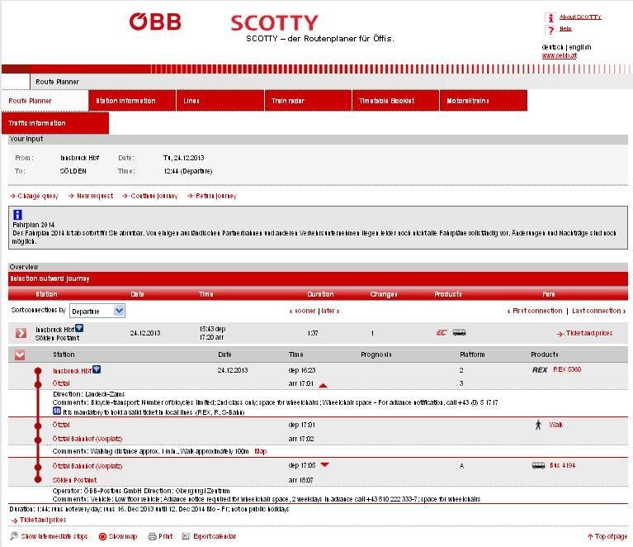
Task: Click the blue SB mandatory ticket icon
Action: [x=57, y=411]
